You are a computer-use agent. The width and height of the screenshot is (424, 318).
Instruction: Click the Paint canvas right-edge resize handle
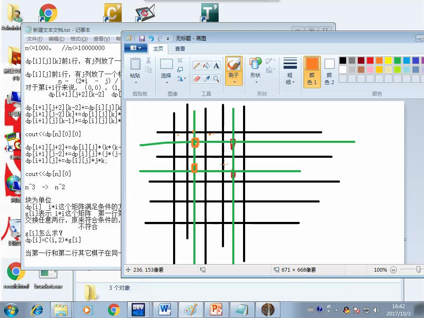[405, 240]
